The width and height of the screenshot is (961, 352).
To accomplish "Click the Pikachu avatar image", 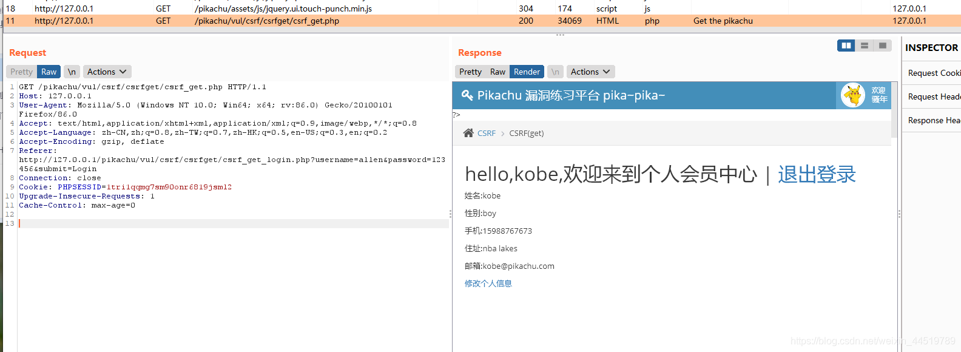I will point(853,95).
